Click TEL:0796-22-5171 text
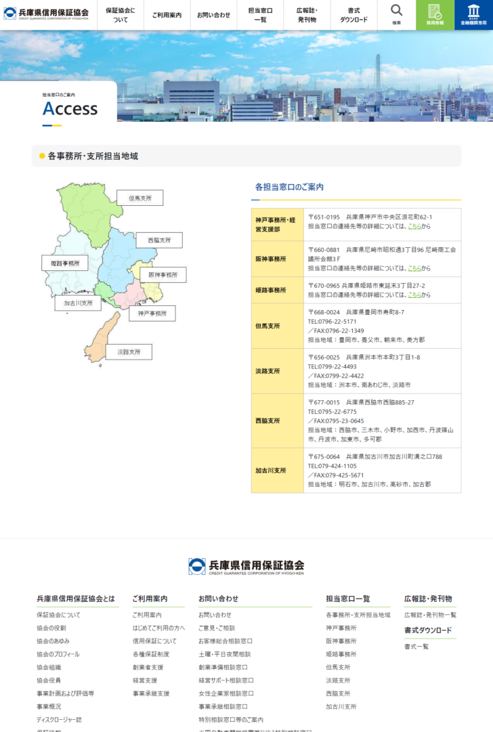The height and width of the screenshot is (732, 493). pyautogui.click(x=332, y=321)
